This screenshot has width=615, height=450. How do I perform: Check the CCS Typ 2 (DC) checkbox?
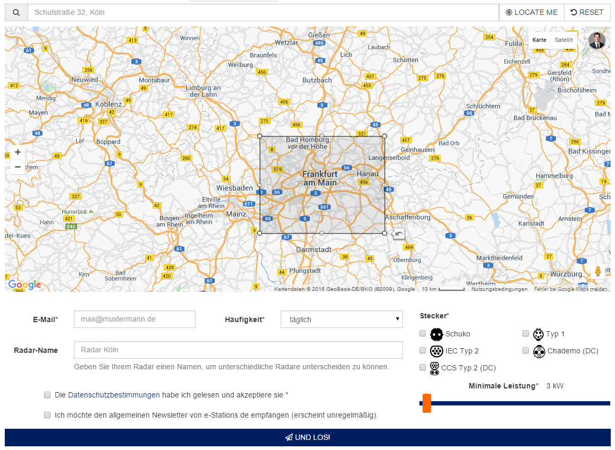423,367
